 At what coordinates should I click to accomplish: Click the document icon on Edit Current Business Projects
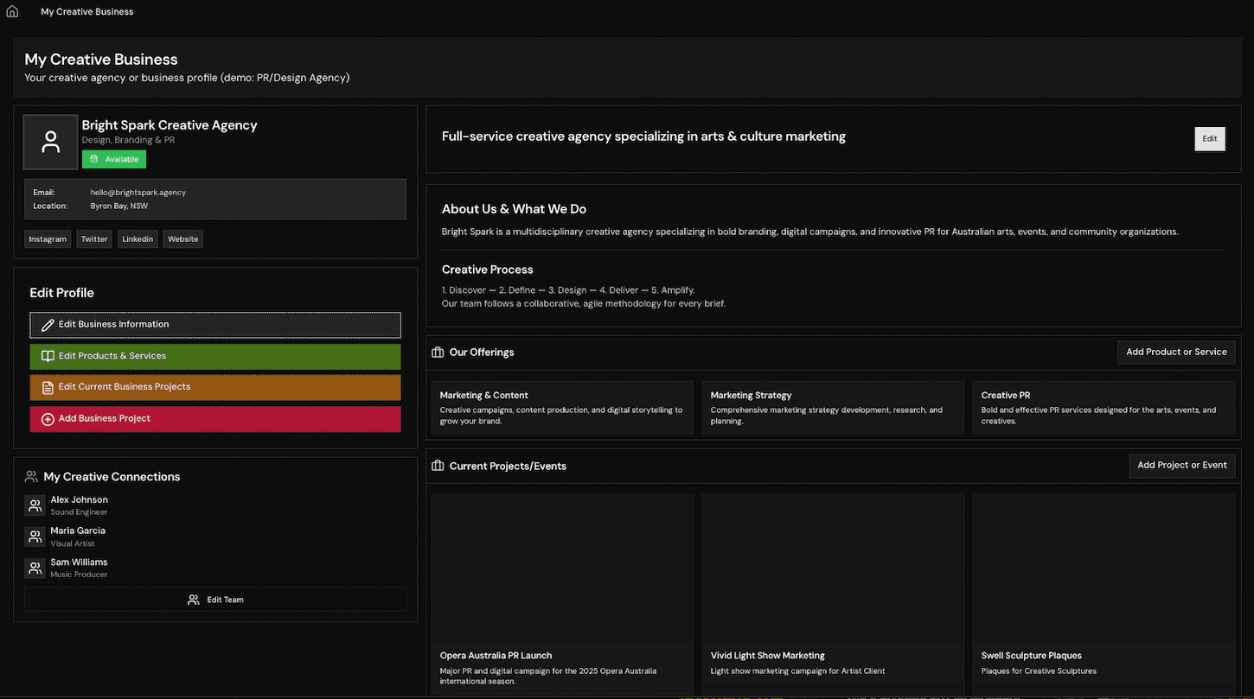tap(48, 387)
